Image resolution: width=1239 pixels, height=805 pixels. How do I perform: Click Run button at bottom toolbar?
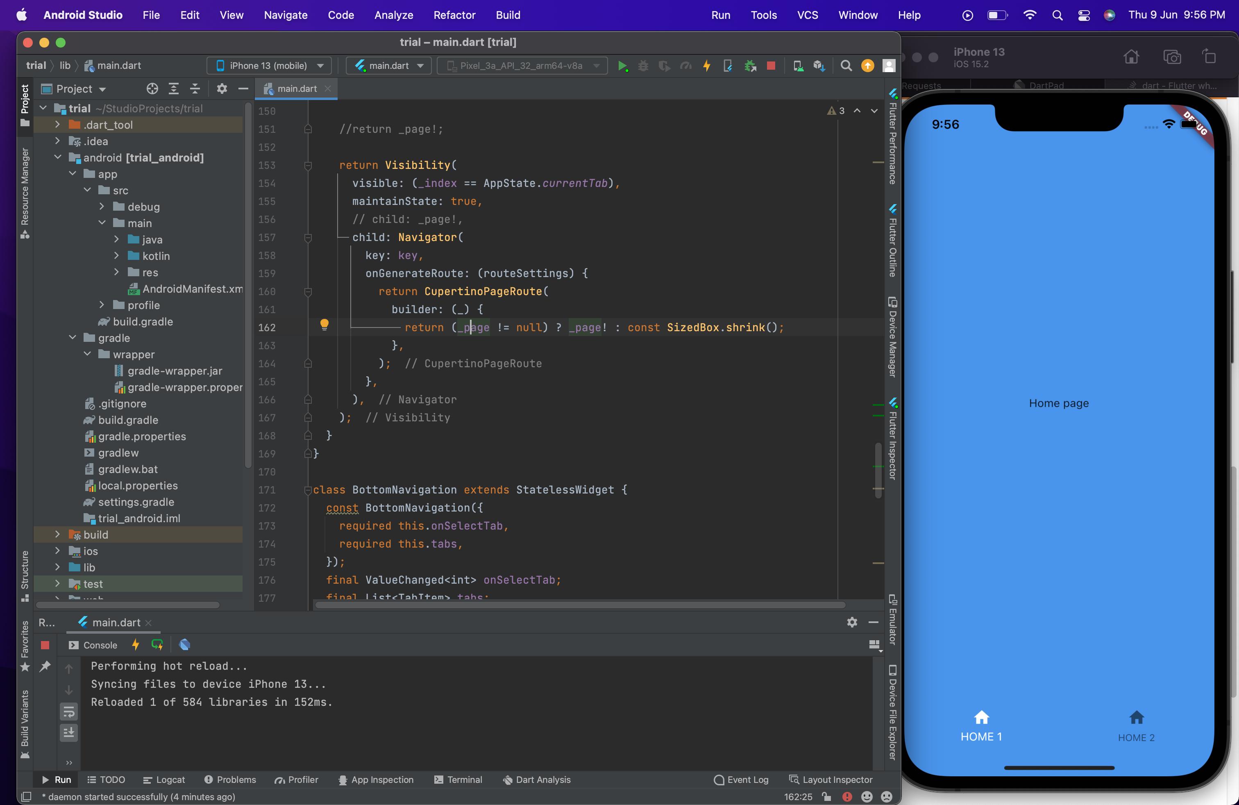pyautogui.click(x=56, y=780)
